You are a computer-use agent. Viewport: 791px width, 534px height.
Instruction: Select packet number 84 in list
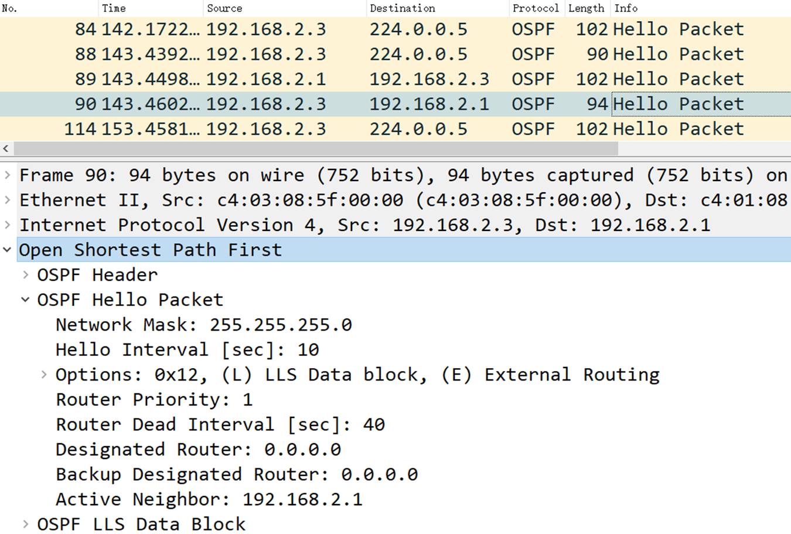352,29
